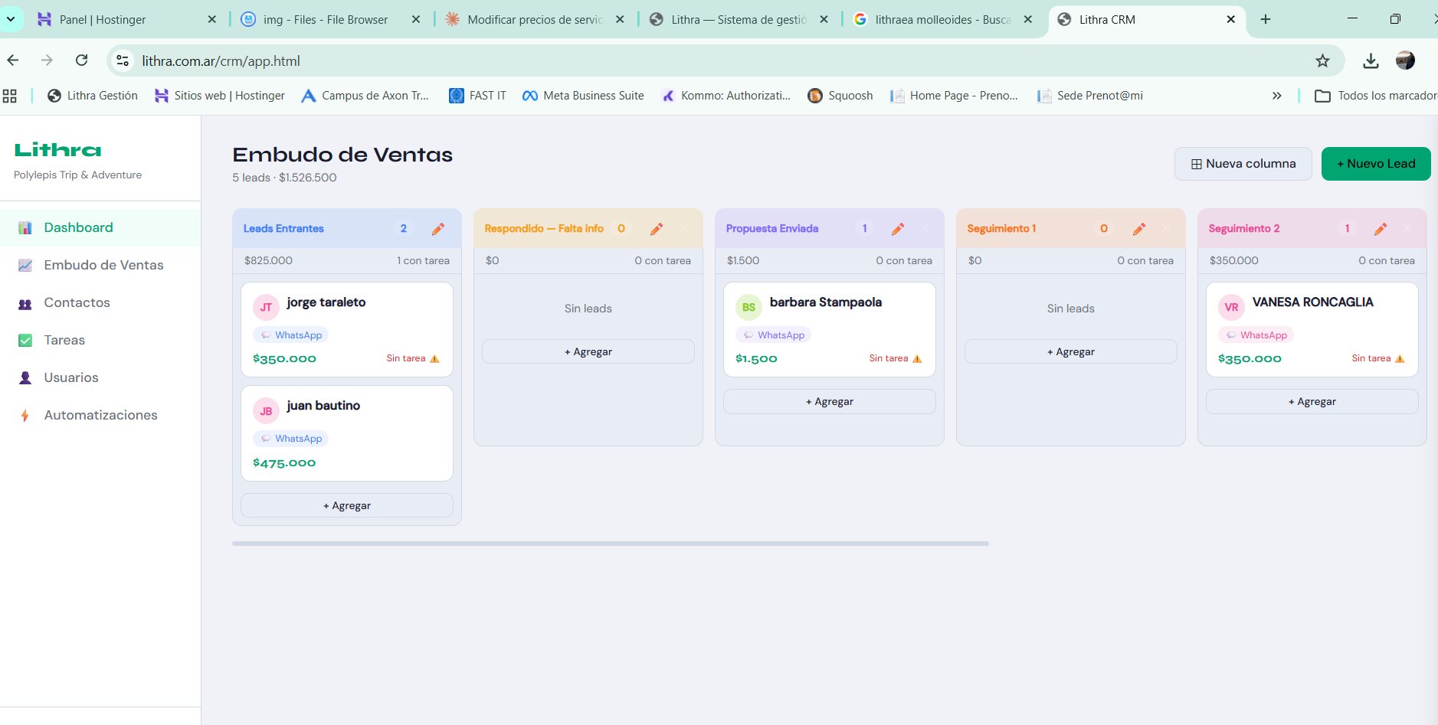Switch to lithraea molleoides Google tab

point(943,19)
